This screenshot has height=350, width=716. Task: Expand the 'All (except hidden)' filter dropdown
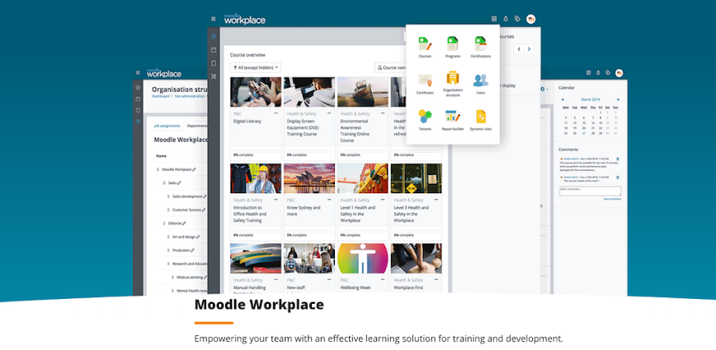(x=255, y=67)
